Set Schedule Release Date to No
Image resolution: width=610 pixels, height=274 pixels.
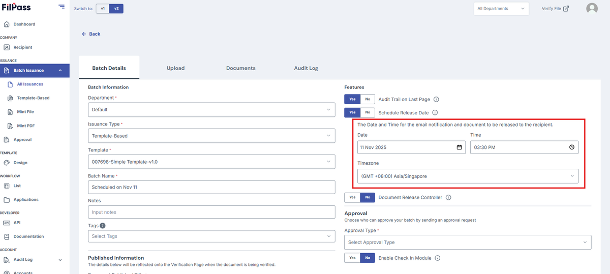pyautogui.click(x=368, y=113)
